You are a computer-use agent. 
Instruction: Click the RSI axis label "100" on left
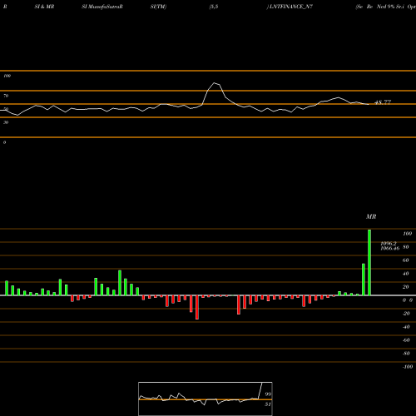(x=7, y=76)
